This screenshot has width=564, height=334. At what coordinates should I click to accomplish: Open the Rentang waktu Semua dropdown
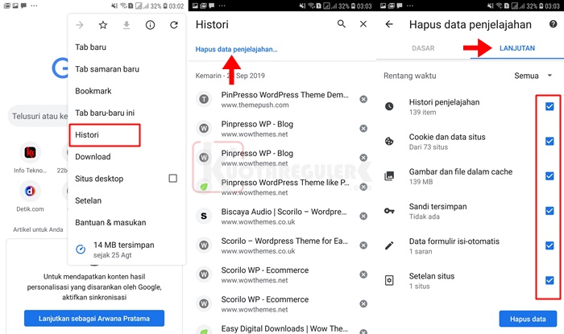point(533,76)
